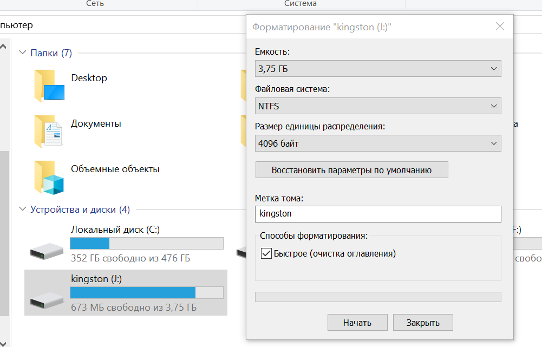The height and width of the screenshot is (347, 542).
Task: Click the Документы folder name
Action: pos(96,124)
